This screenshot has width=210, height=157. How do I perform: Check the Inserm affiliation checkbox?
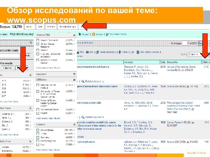(38, 113)
